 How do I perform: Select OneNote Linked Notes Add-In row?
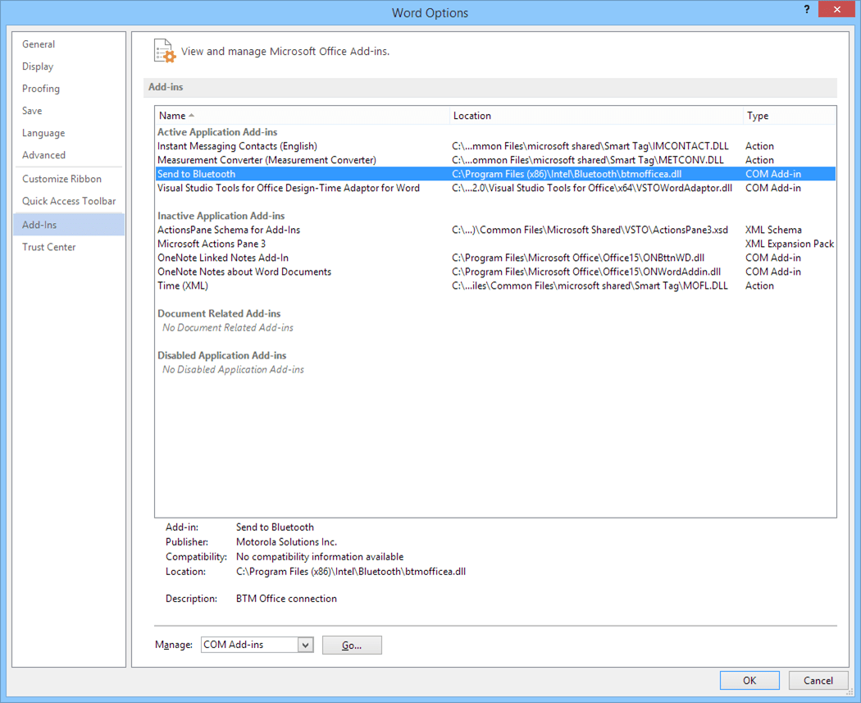coord(223,258)
